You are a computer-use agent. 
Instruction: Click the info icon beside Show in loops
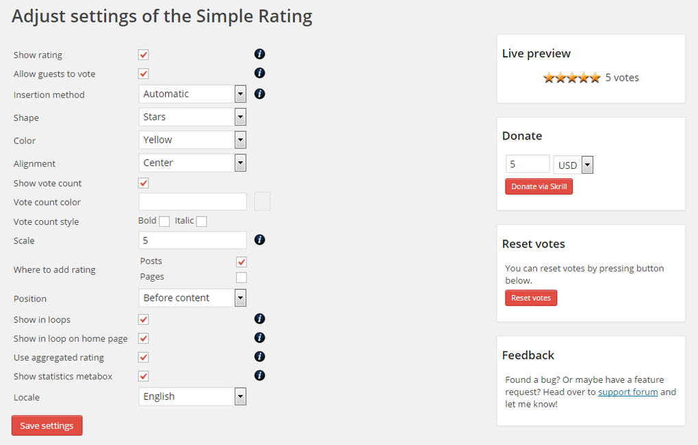(x=259, y=319)
